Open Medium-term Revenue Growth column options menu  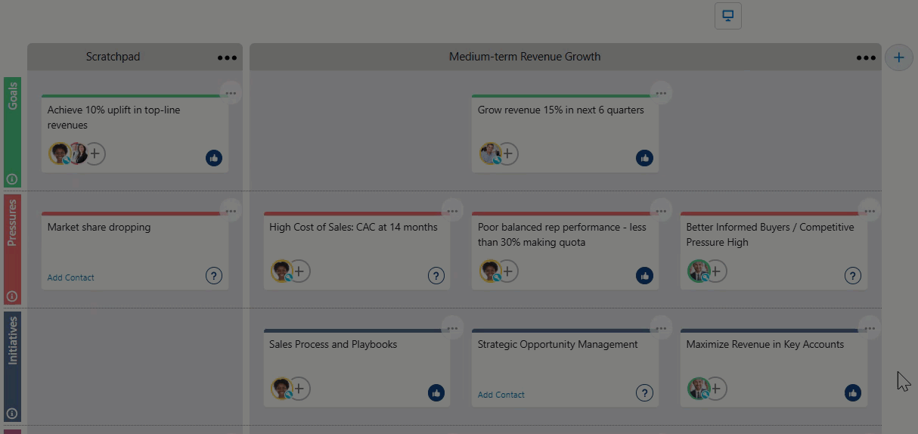(x=866, y=57)
